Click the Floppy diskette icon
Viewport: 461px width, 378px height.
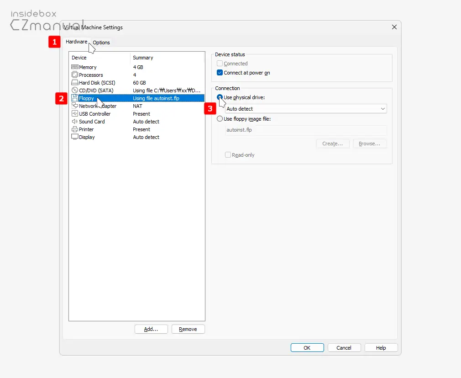pos(75,98)
